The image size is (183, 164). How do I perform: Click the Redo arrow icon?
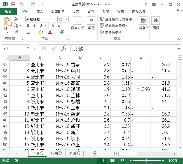33,4
